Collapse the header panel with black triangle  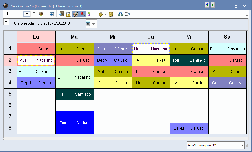coord(6,22)
